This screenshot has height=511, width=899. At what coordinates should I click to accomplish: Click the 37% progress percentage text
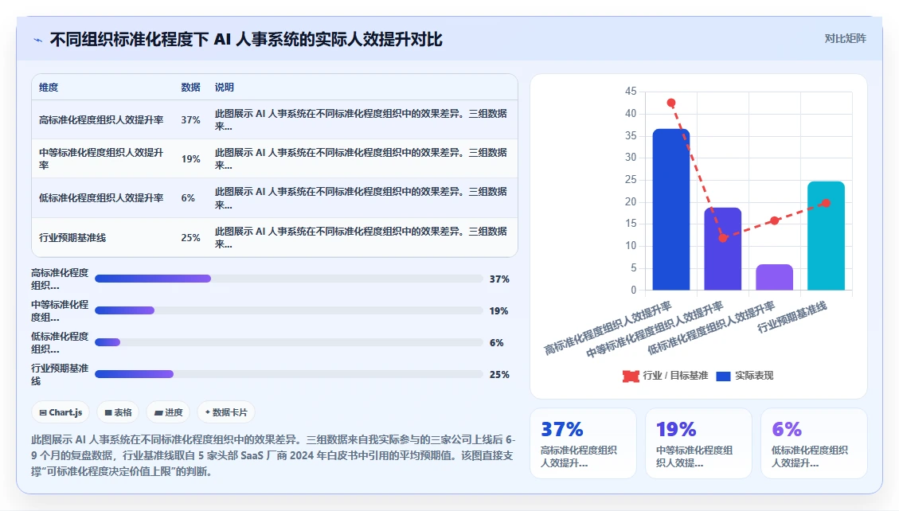(499, 279)
